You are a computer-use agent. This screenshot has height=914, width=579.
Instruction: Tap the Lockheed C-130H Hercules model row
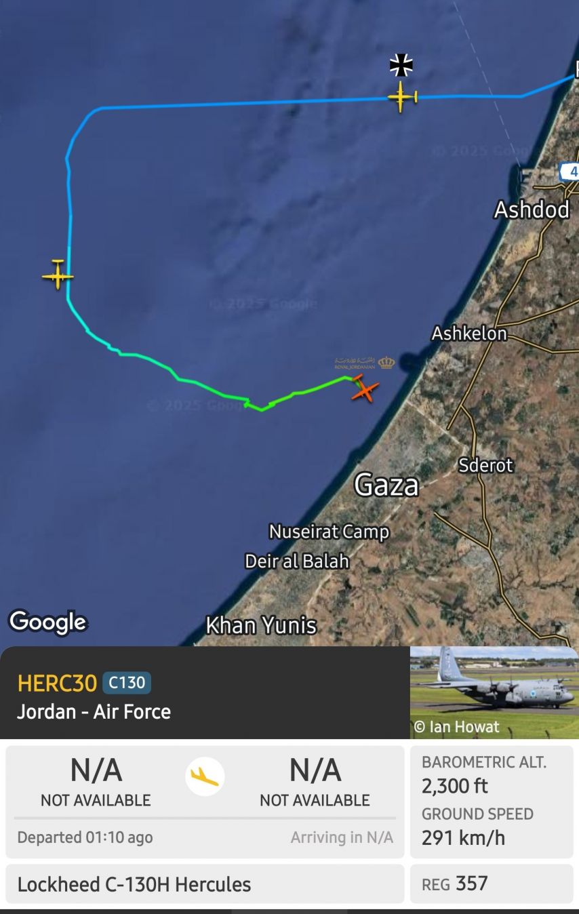(x=205, y=884)
